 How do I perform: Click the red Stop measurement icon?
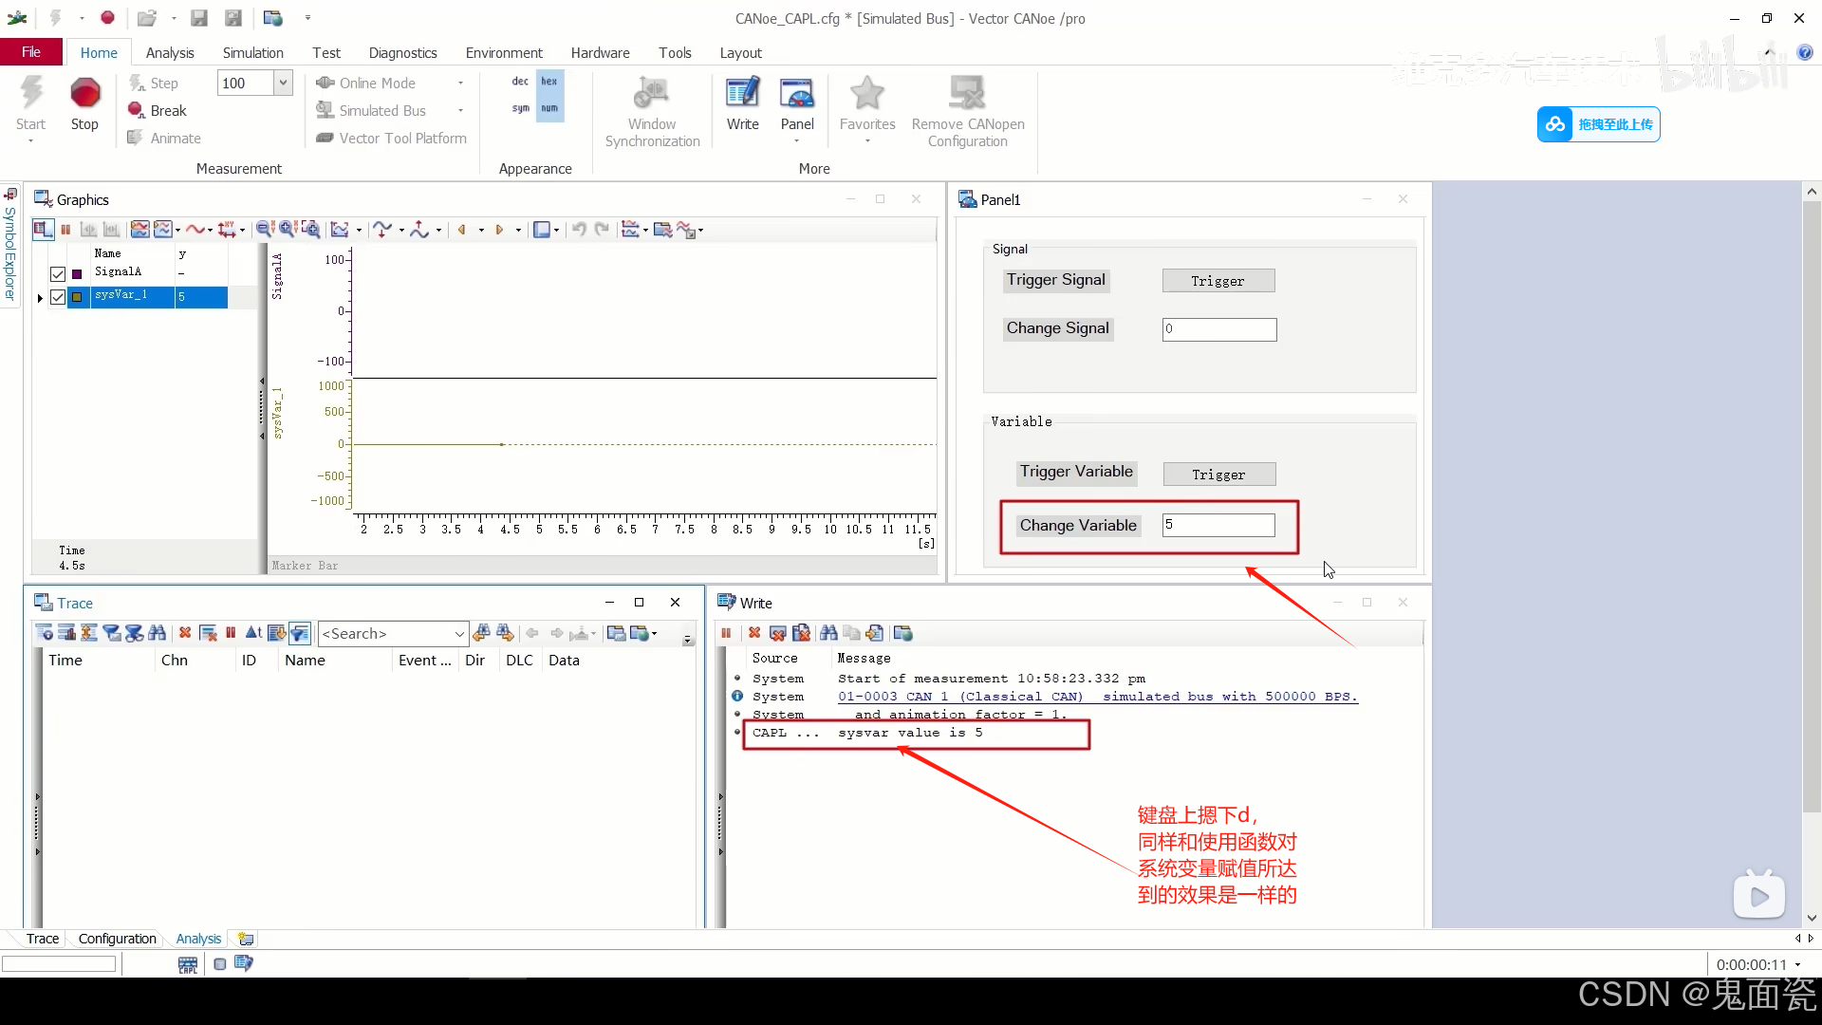click(x=84, y=94)
